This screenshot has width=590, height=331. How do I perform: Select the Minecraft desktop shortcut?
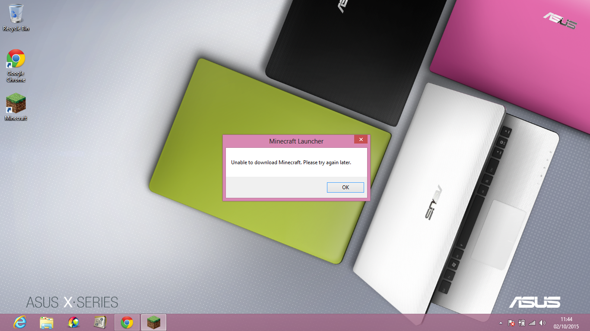click(x=16, y=107)
